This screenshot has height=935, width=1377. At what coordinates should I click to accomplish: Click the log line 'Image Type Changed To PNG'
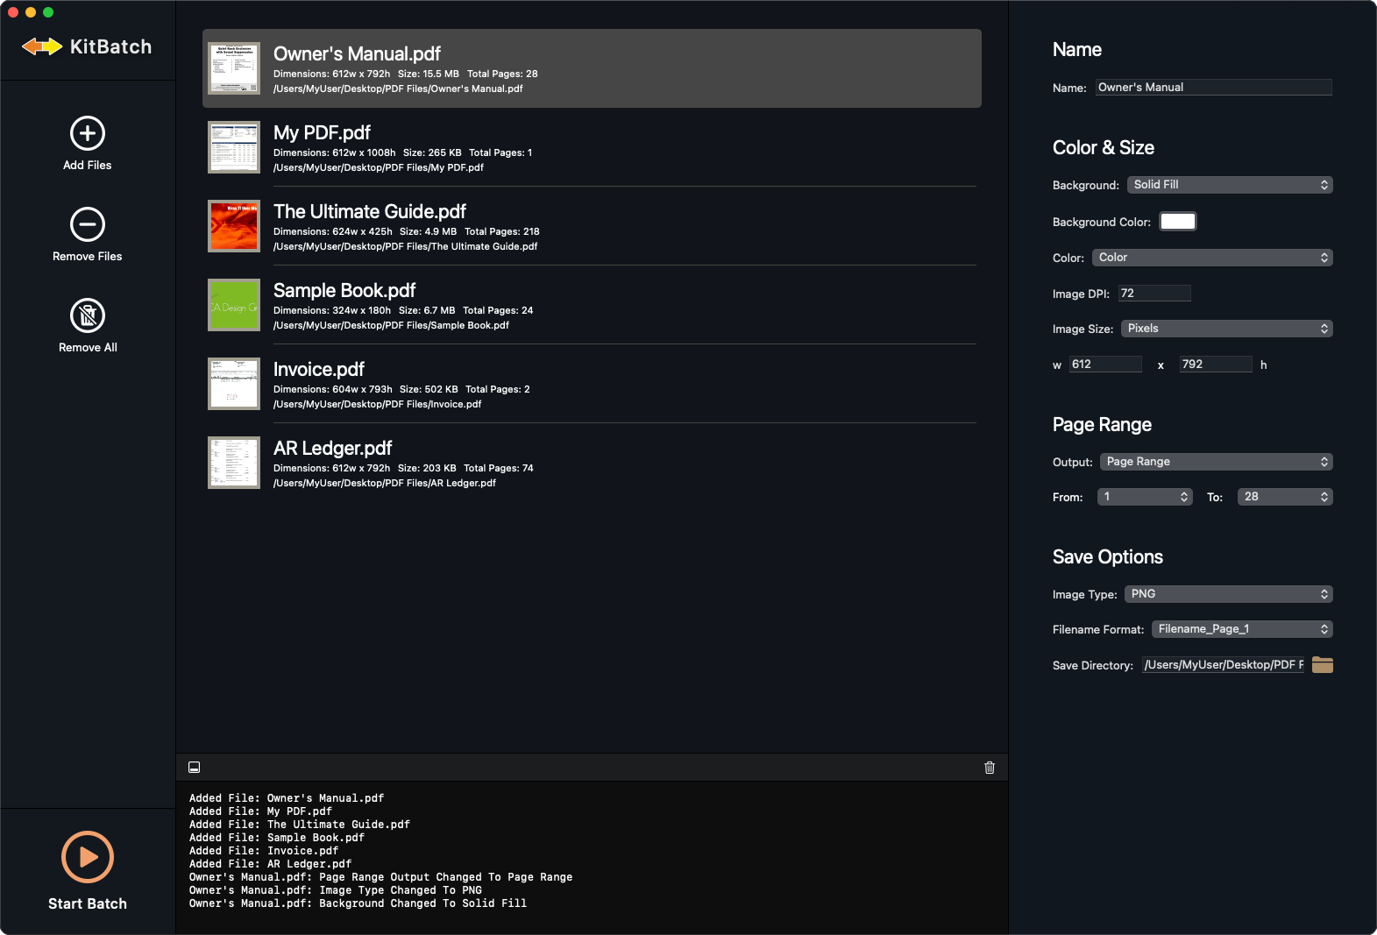pos(336,890)
